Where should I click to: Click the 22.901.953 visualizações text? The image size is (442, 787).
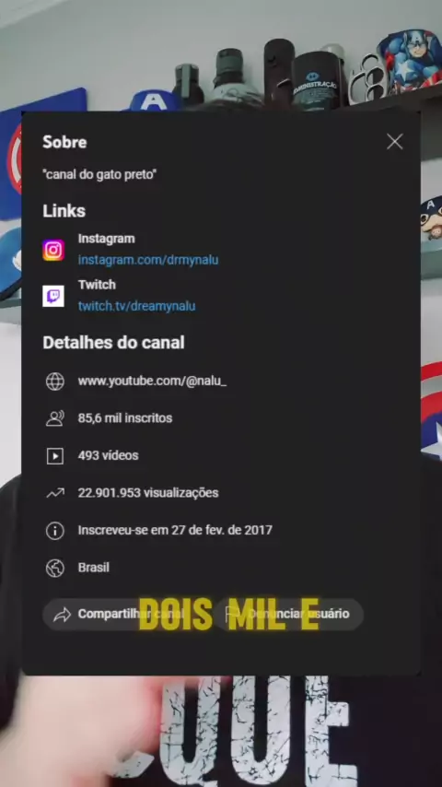point(148,492)
